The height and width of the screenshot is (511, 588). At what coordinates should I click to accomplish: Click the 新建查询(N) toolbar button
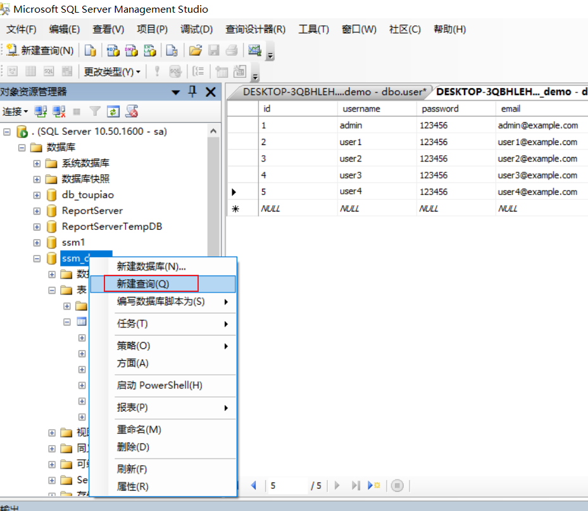[41, 50]
